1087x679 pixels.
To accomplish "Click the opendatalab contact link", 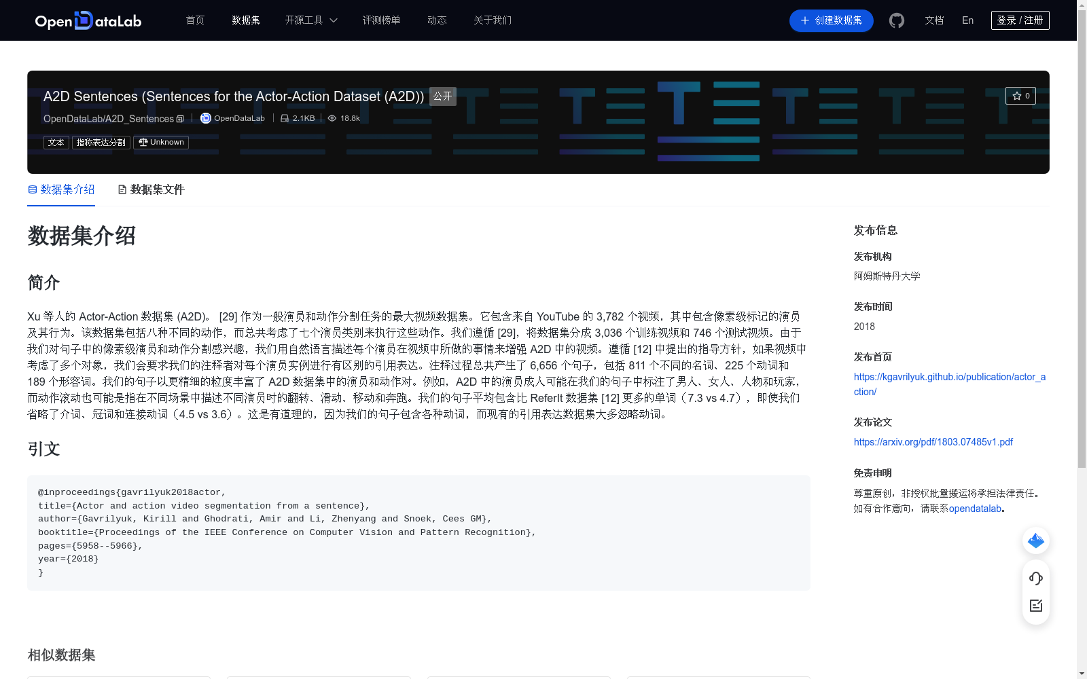I will [x=975, y=509].
